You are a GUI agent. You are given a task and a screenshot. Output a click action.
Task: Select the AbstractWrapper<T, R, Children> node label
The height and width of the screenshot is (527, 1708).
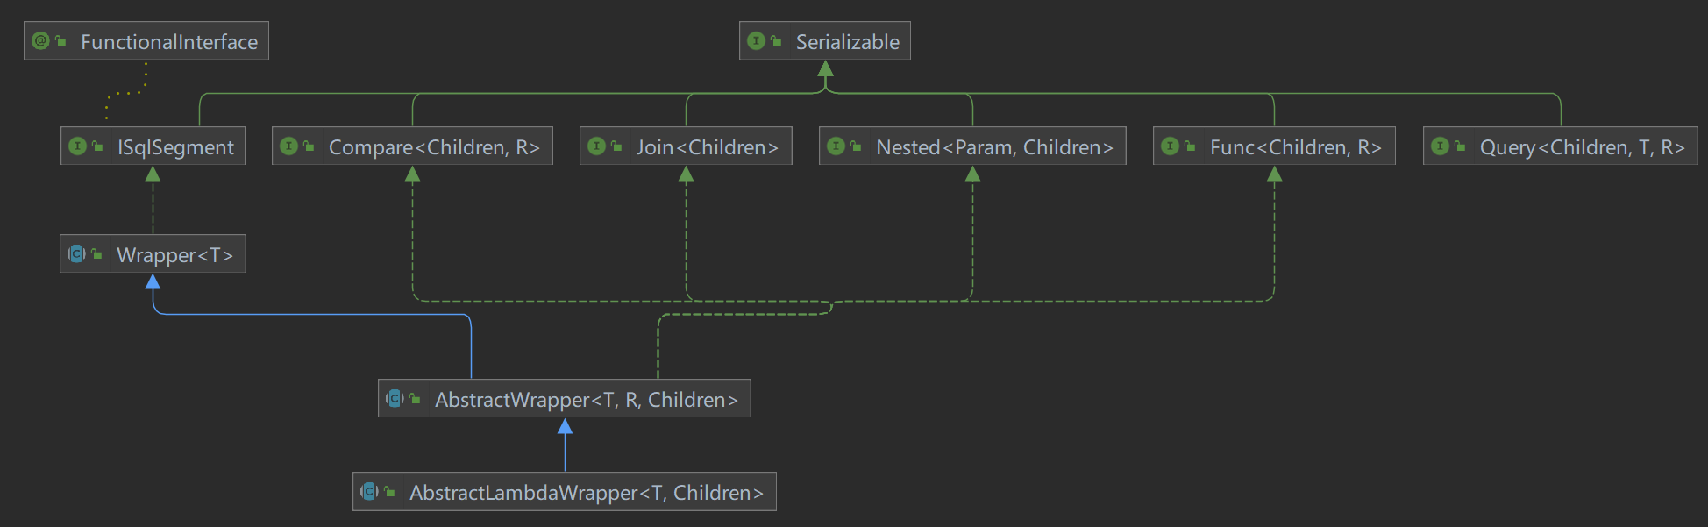tap(586, 400)
